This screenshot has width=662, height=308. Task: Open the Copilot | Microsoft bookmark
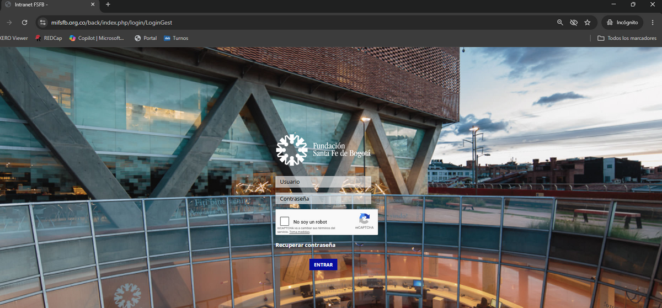(x=97, y=38)
